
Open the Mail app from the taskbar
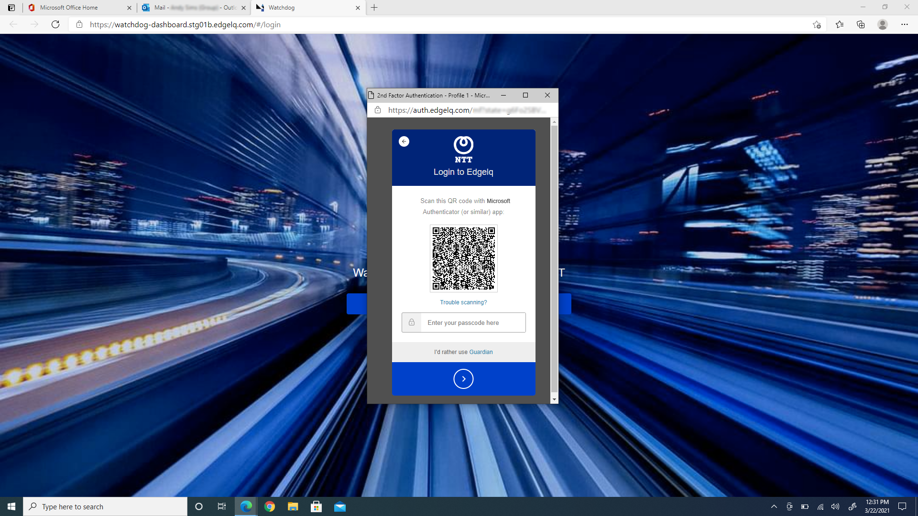click(340, 506)
